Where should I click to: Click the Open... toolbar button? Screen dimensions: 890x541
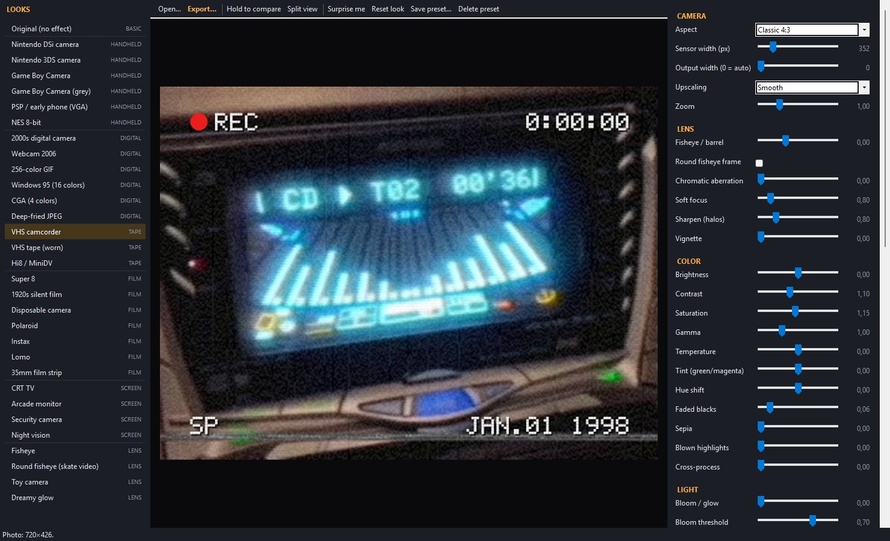point(169,9)
